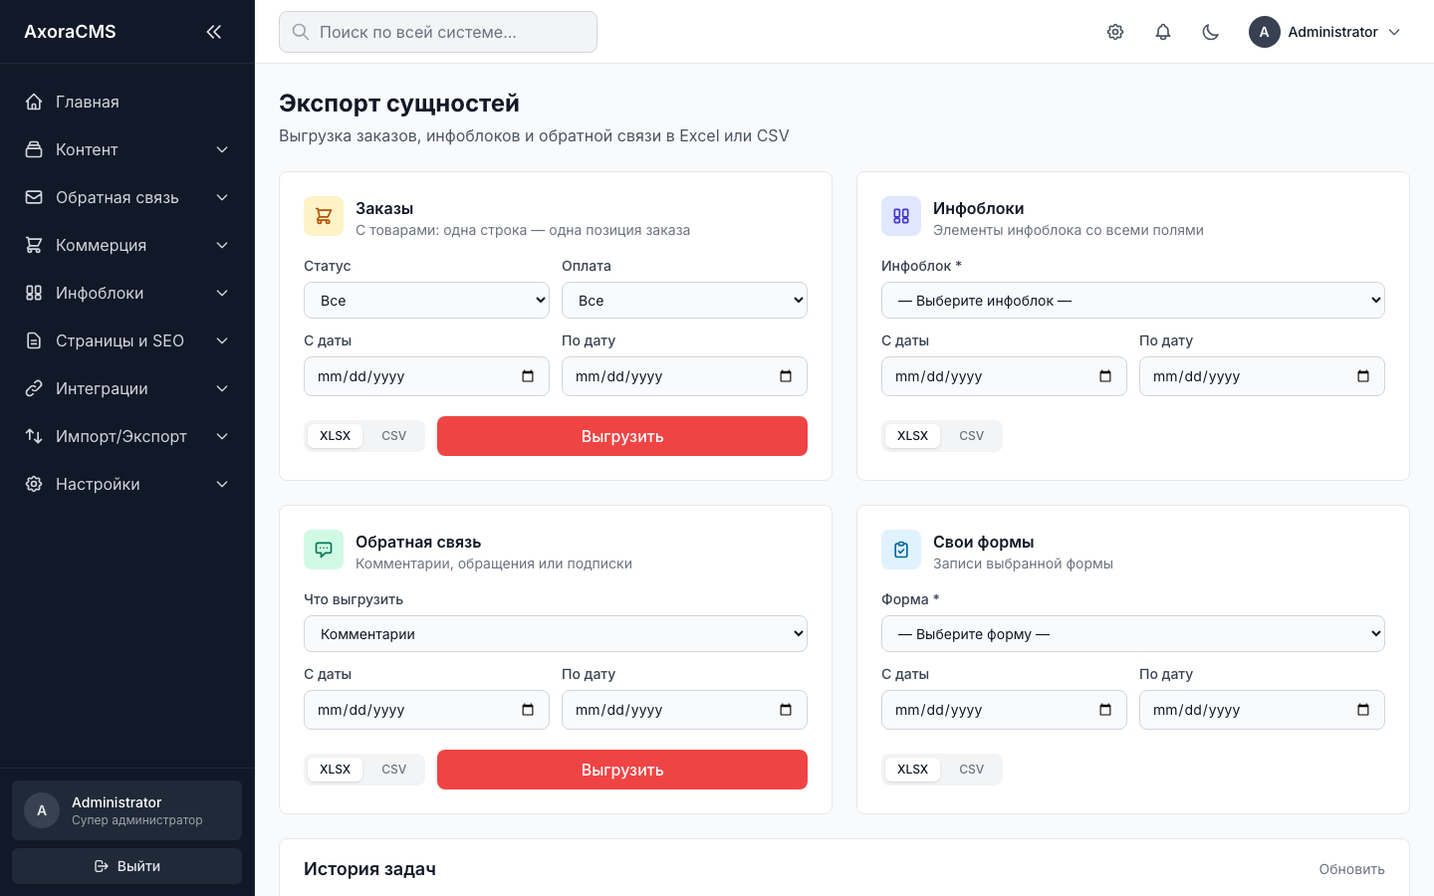This screenshot has width=1434, height=896.
Task: Open the calendar picker for Заказы С даты
Action: 528,376
